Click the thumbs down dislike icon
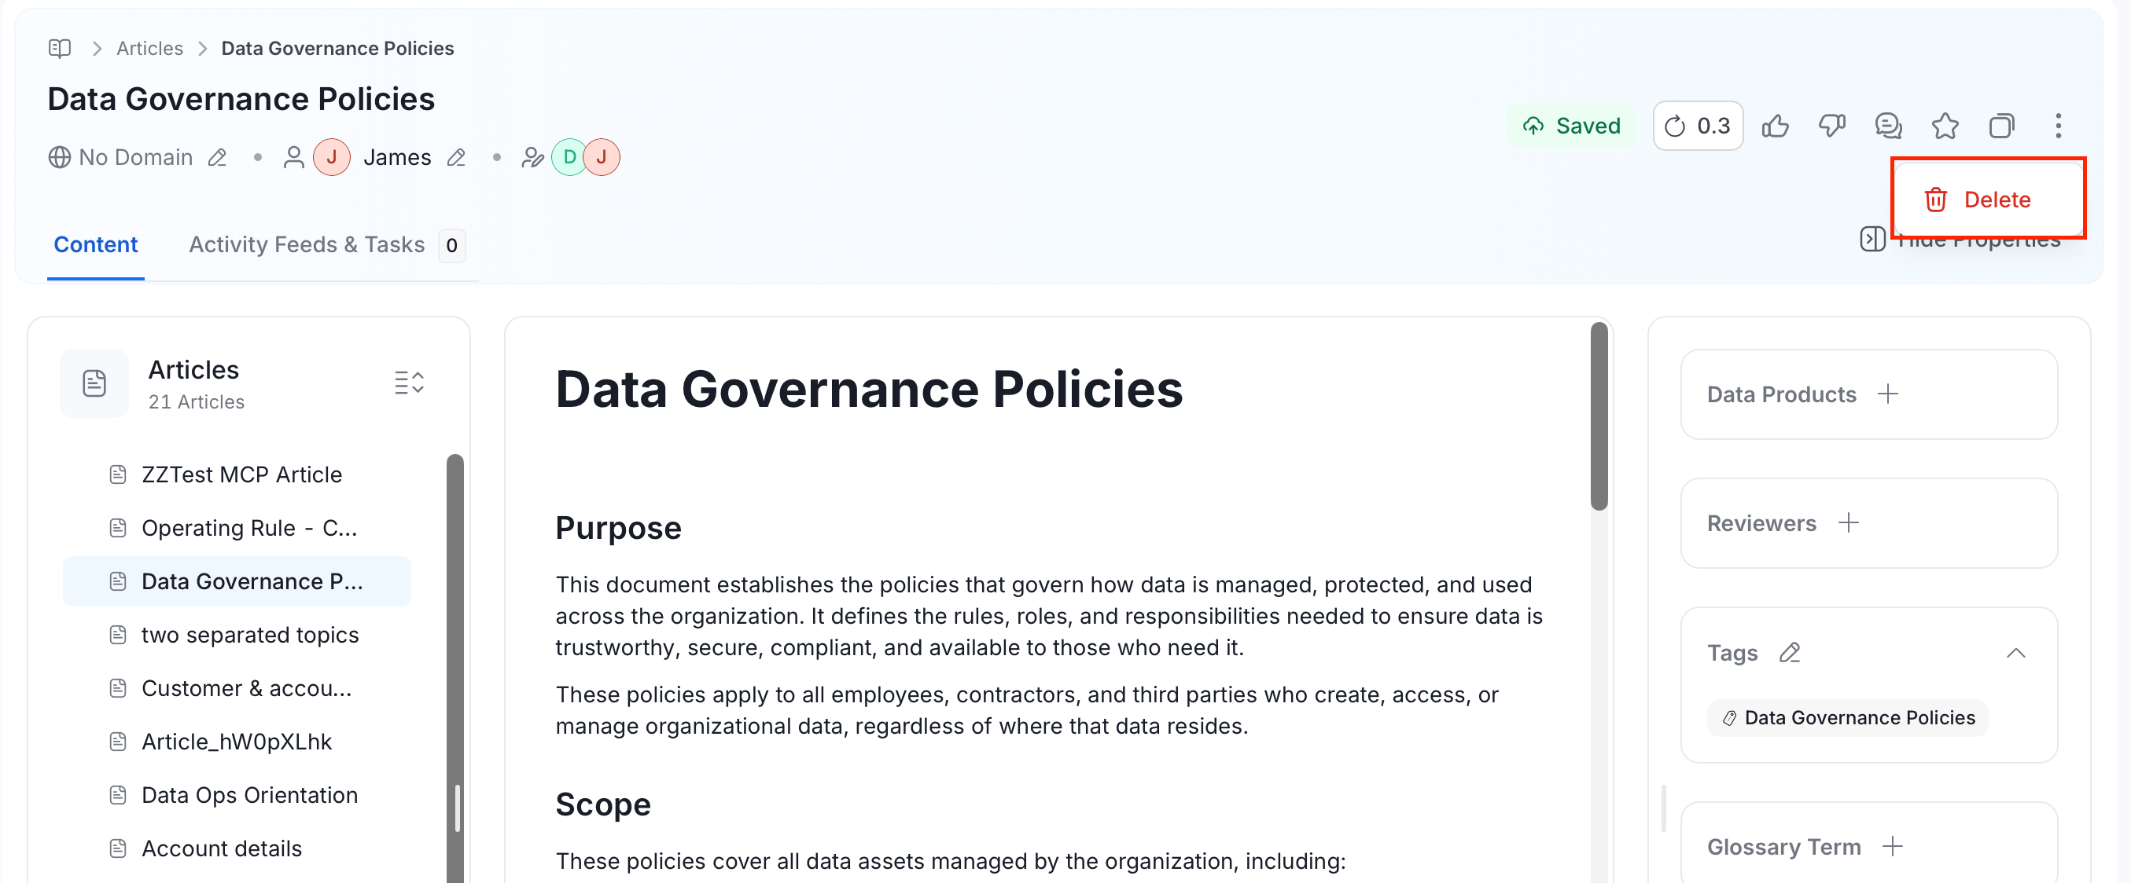Image resolution: width=2131 pixels, height=883 pixels. [1831, 126]
